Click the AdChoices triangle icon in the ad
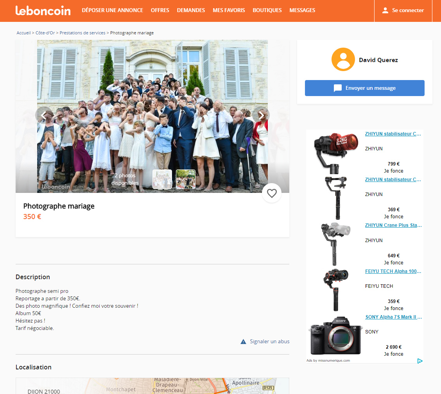 click(419, 361)
